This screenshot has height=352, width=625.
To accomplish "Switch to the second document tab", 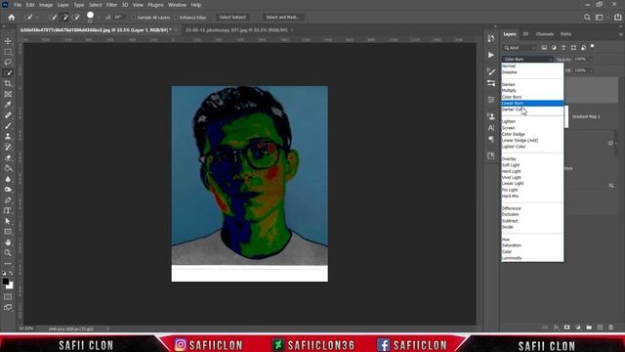I will [x=236, y=30].
